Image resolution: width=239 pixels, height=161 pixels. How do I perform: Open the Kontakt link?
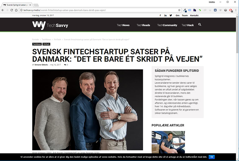pyautogui.click(x=194, y=16)
